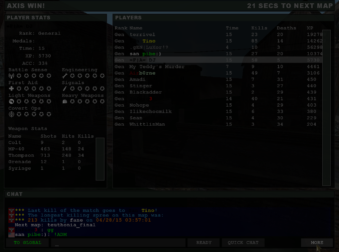Image resolution: width=339 pixels, height=252 pixels.
Task: Click the Covert Ops crosshair icon
Action: (11, 114)
